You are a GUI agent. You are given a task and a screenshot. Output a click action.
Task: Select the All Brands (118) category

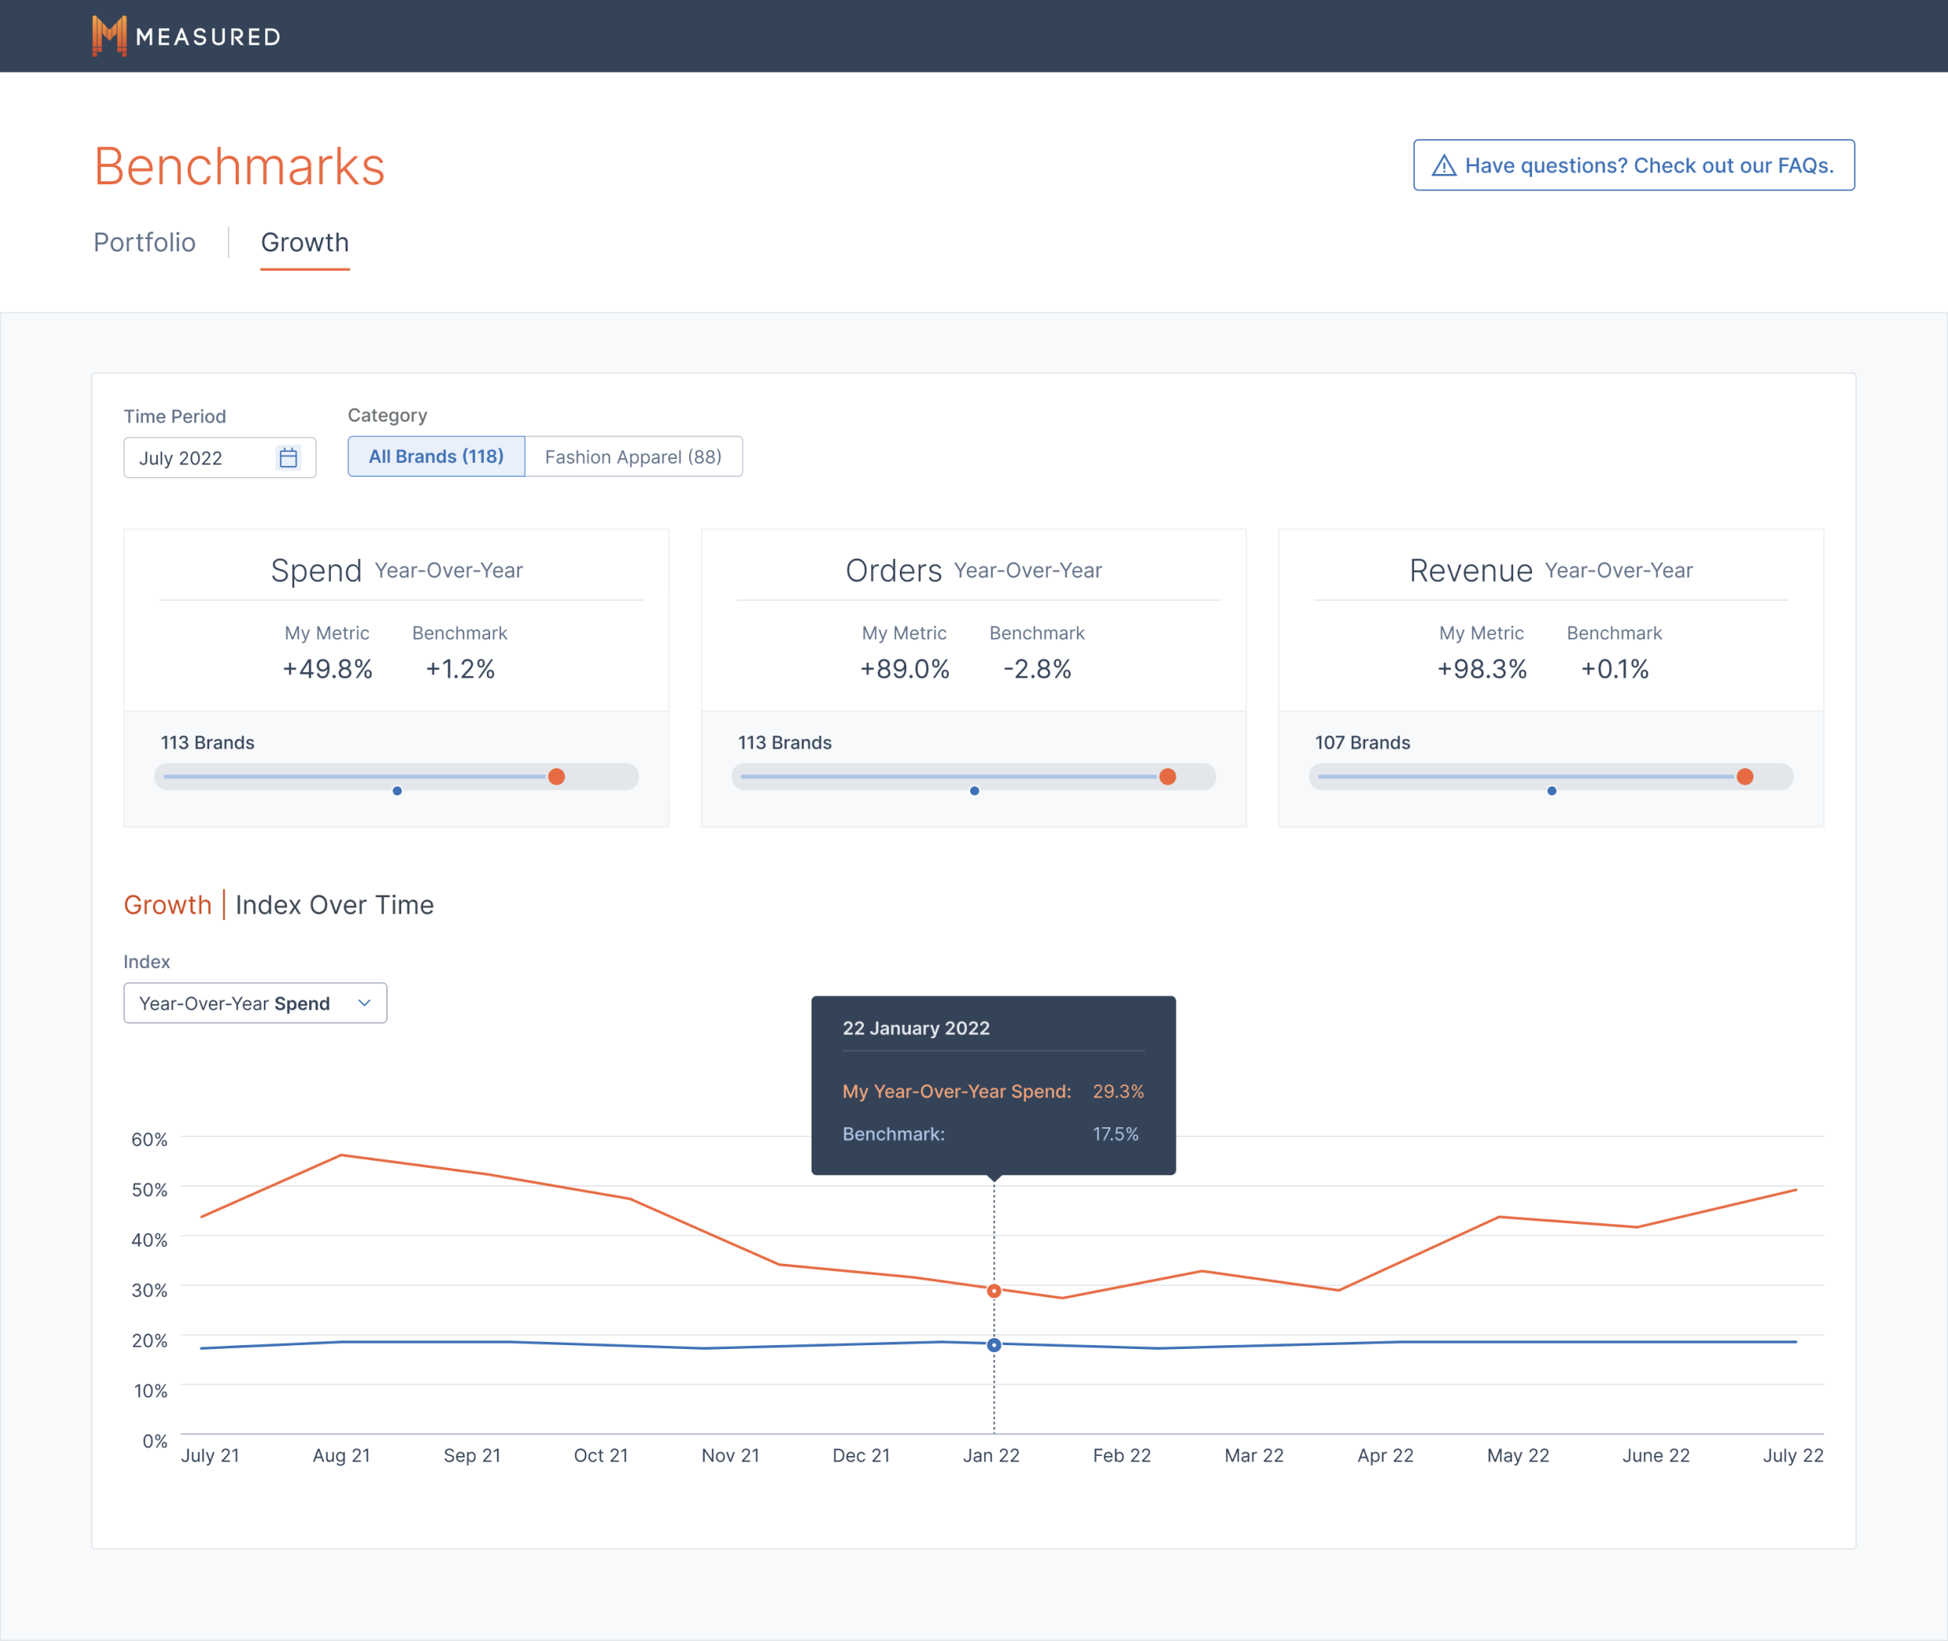pos(436,457)
